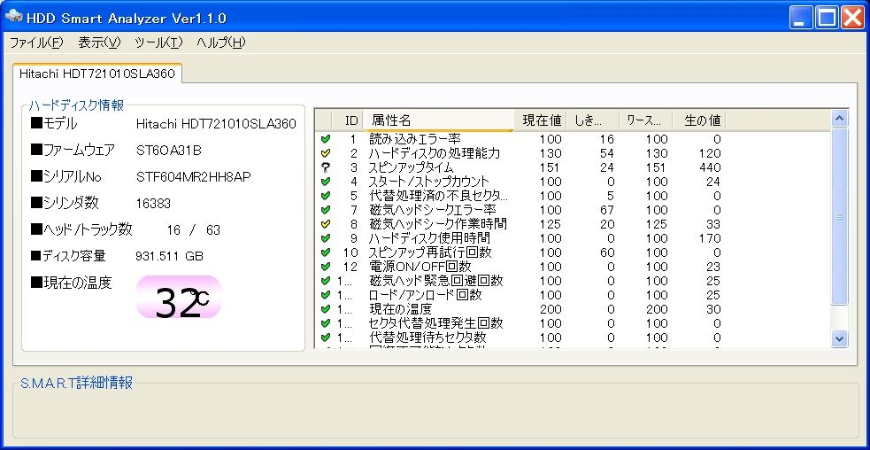
Task: Click raw value 120 in 処理能力 row
Action: click(x=710, y=153)
